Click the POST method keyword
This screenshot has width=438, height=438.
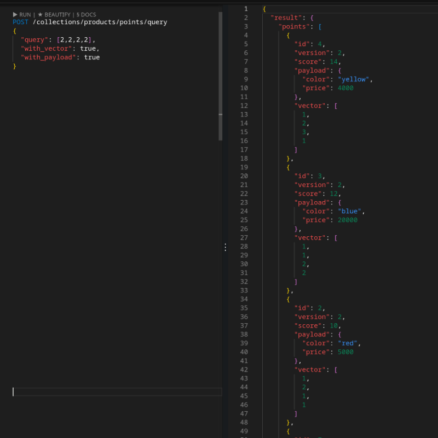coord(21,22)
